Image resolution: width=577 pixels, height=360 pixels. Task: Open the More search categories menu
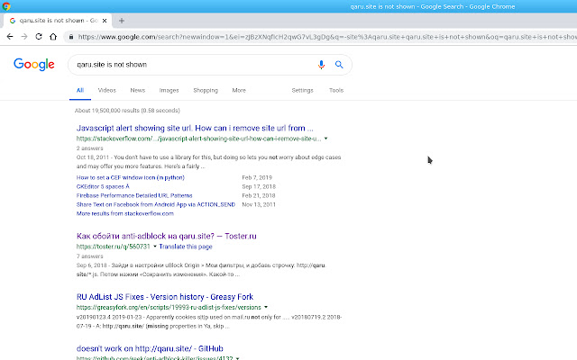[x=239, y=90]
